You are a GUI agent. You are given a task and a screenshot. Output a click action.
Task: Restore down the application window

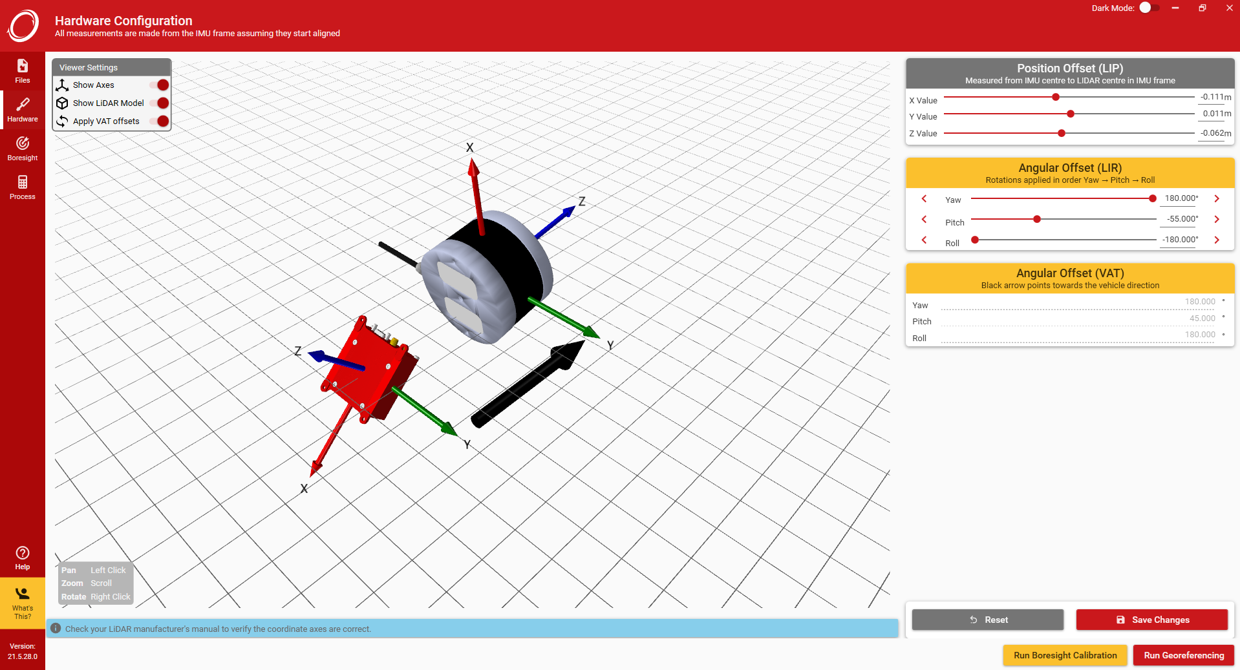tap(1203, 8)
